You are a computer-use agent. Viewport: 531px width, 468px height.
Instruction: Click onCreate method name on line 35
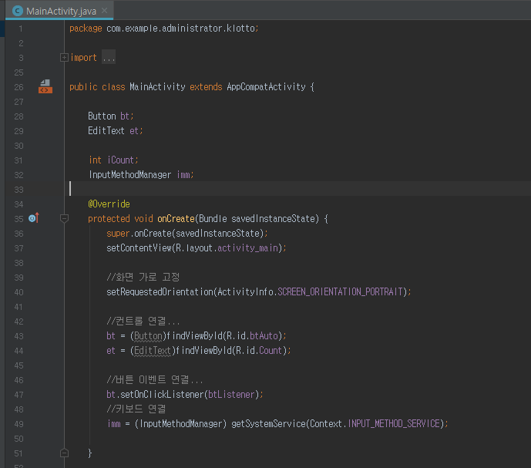pyautogui.click(x=176, y=219)
